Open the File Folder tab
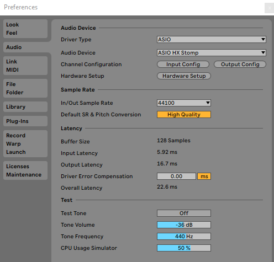The width and height of the screenshot is (274, 262). [x=25, y=88]
